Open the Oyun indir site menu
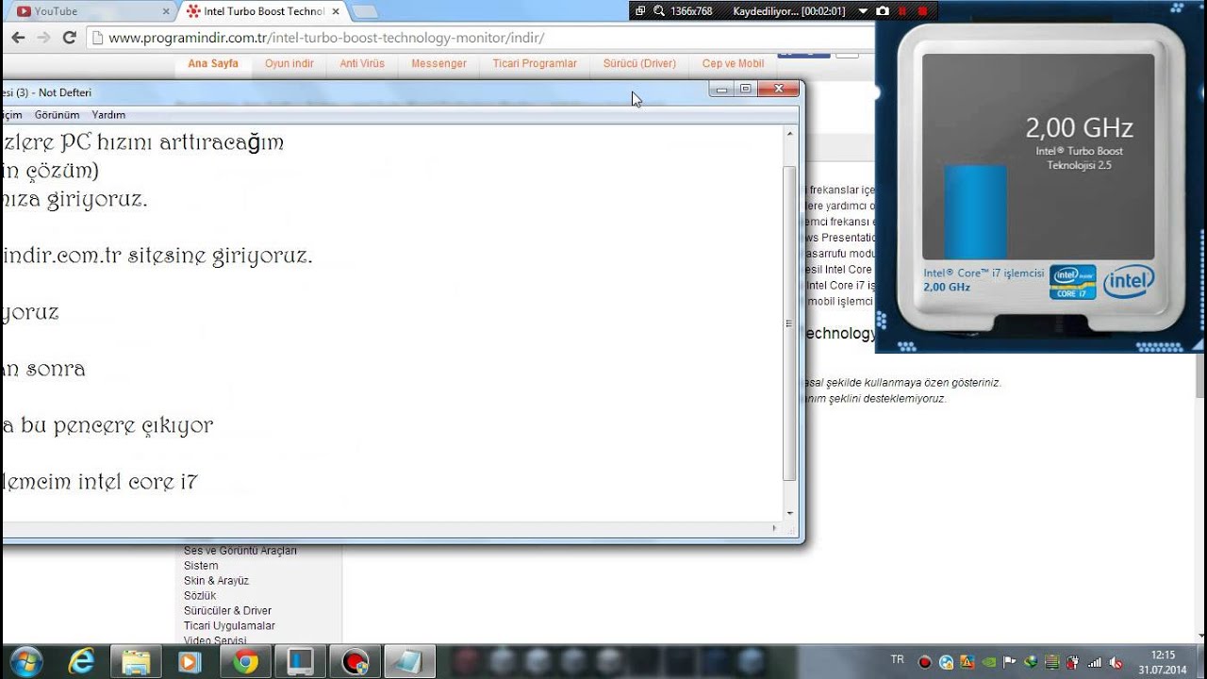The image size is (1207, 679). 289,64
